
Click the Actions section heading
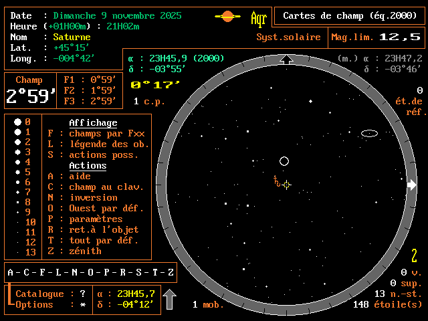coord(88,166)
